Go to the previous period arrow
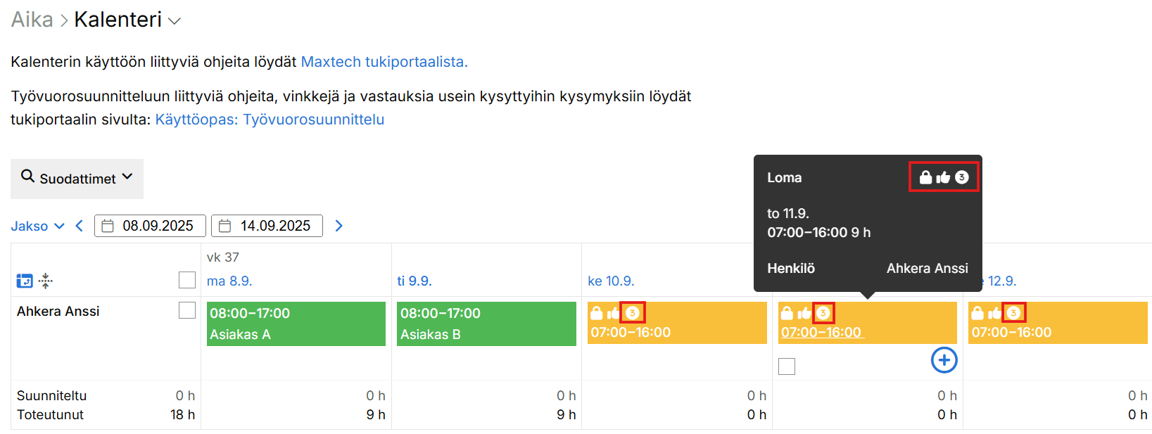 [80, 226]
